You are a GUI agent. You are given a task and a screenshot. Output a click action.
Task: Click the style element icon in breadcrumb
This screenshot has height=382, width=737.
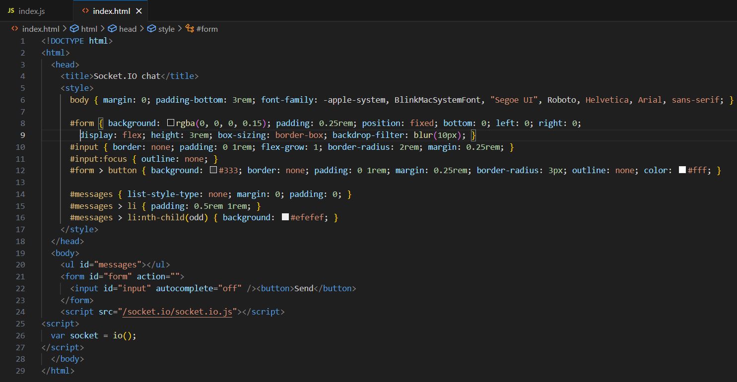[x=151, y=29]
